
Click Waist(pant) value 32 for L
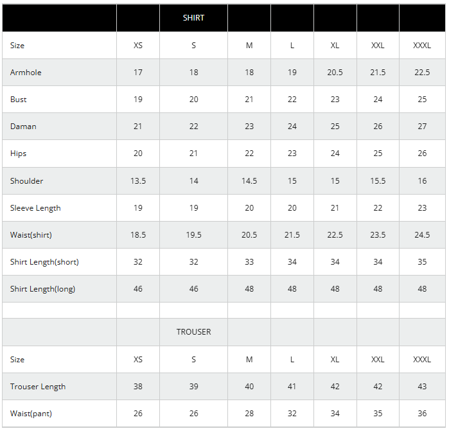pos(292,414)
